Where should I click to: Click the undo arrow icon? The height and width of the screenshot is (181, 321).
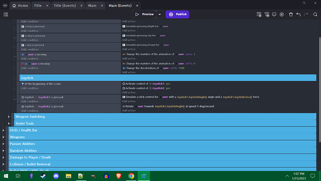coord(298,14)
